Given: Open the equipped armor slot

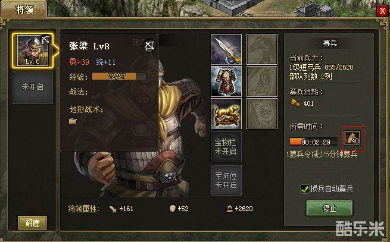Looking at the screenshot, I should pos(226,81).
